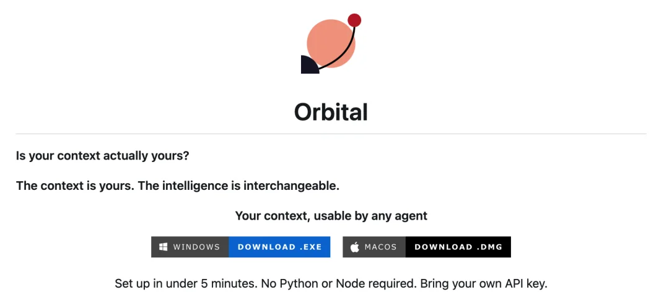The image size is (669, 300).
Task: Click the Orbital page heading
Action: 331,112
